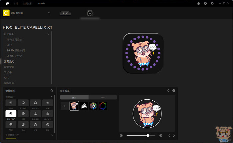Choose the sunburst screen type icon
This screenshot has width=233, height=143.
(48, 103)
